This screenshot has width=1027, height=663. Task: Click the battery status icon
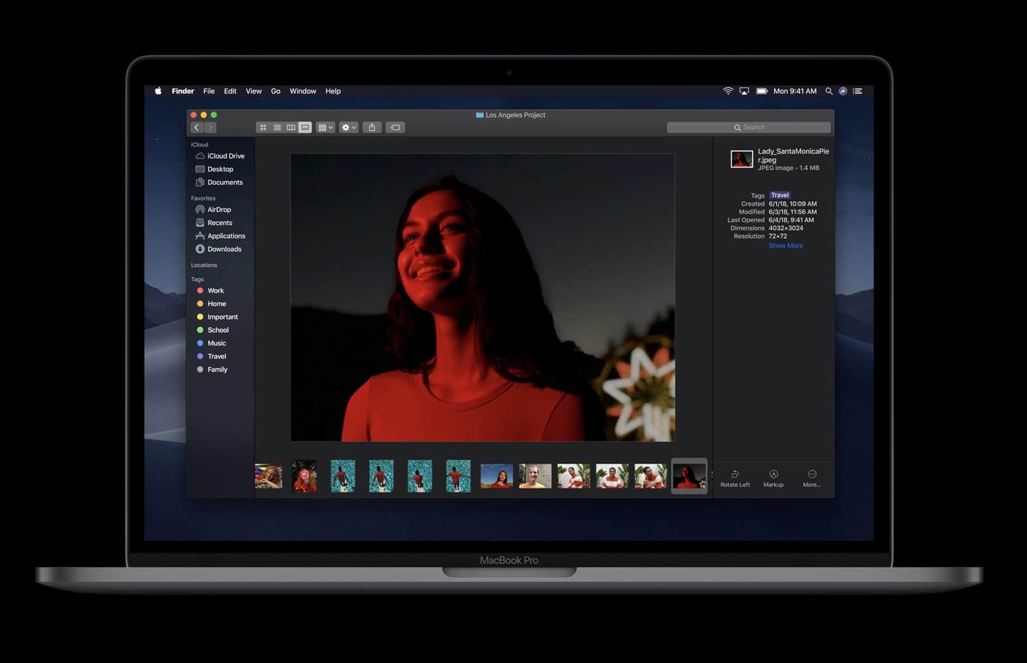pos(762,91)
